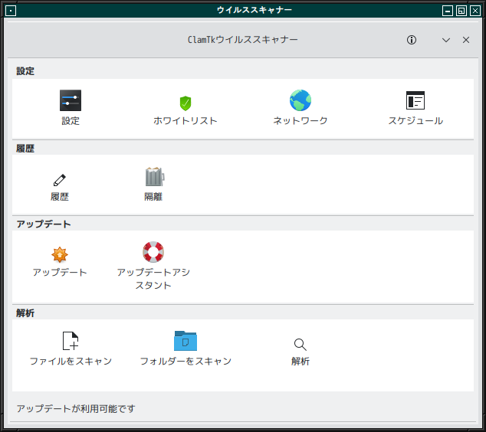This screenshot has height=432, width=486.
Task: Click the スケジュール label text
Action: click(415, 120)
